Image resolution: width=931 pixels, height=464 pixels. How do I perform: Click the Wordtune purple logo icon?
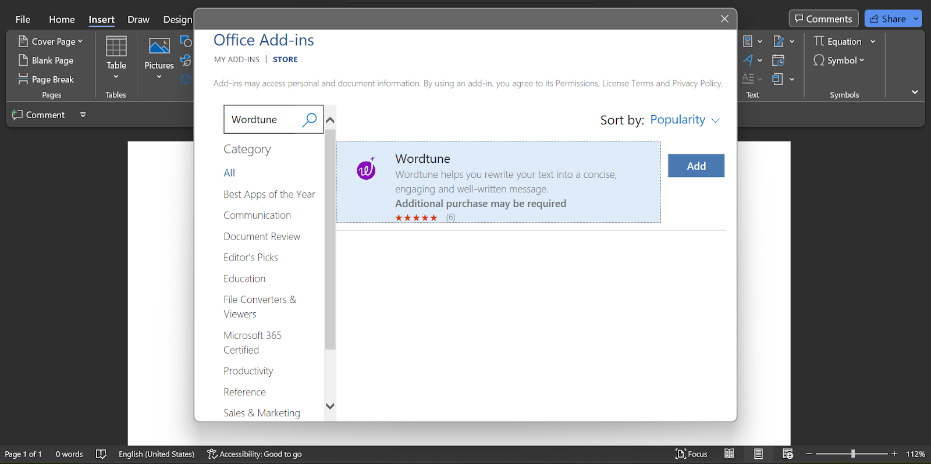tap(366, 169)
